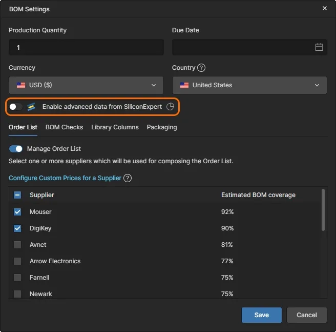Open Configure Custom Prices for a Supplier link

65,178
